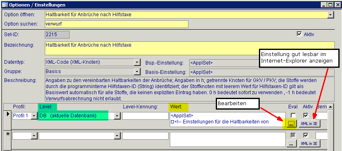Click the Level-Kennung field in the new row
The image size is (342, 151).
(145, 136)
